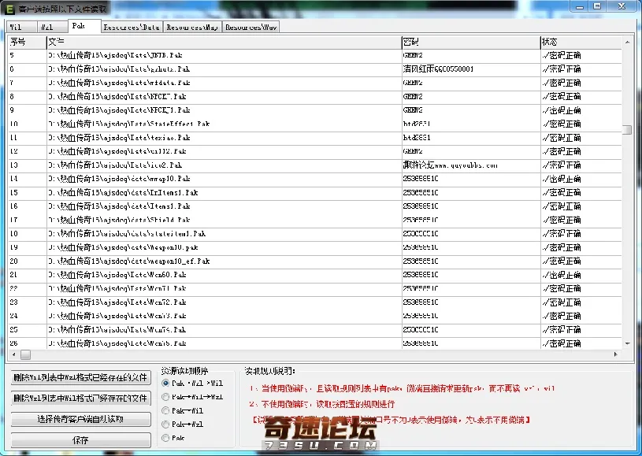Select the Pak tab
The image size is (642, 456).
[84, 26]
